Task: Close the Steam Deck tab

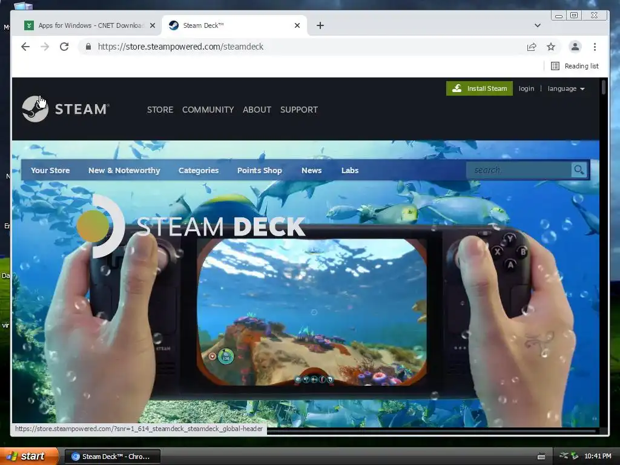Action: point(297,25)
